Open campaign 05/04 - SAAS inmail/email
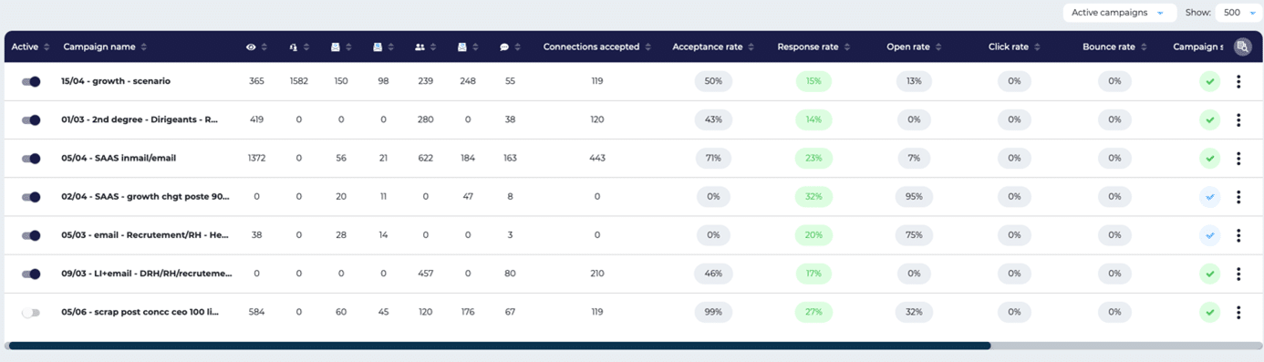Image resolution: width=1264 pixels, height=362 pixels. click(119, 158)
